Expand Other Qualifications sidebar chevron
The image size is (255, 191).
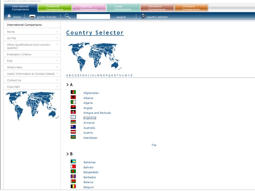point(57,44)
